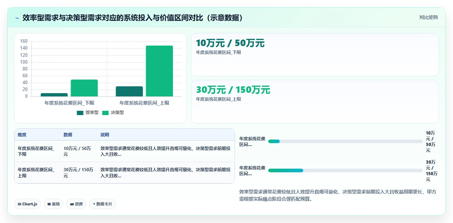Viewport: 453px width, 223px height.
Task: Select the 数据卡片 chip
Action: point(103,204)
